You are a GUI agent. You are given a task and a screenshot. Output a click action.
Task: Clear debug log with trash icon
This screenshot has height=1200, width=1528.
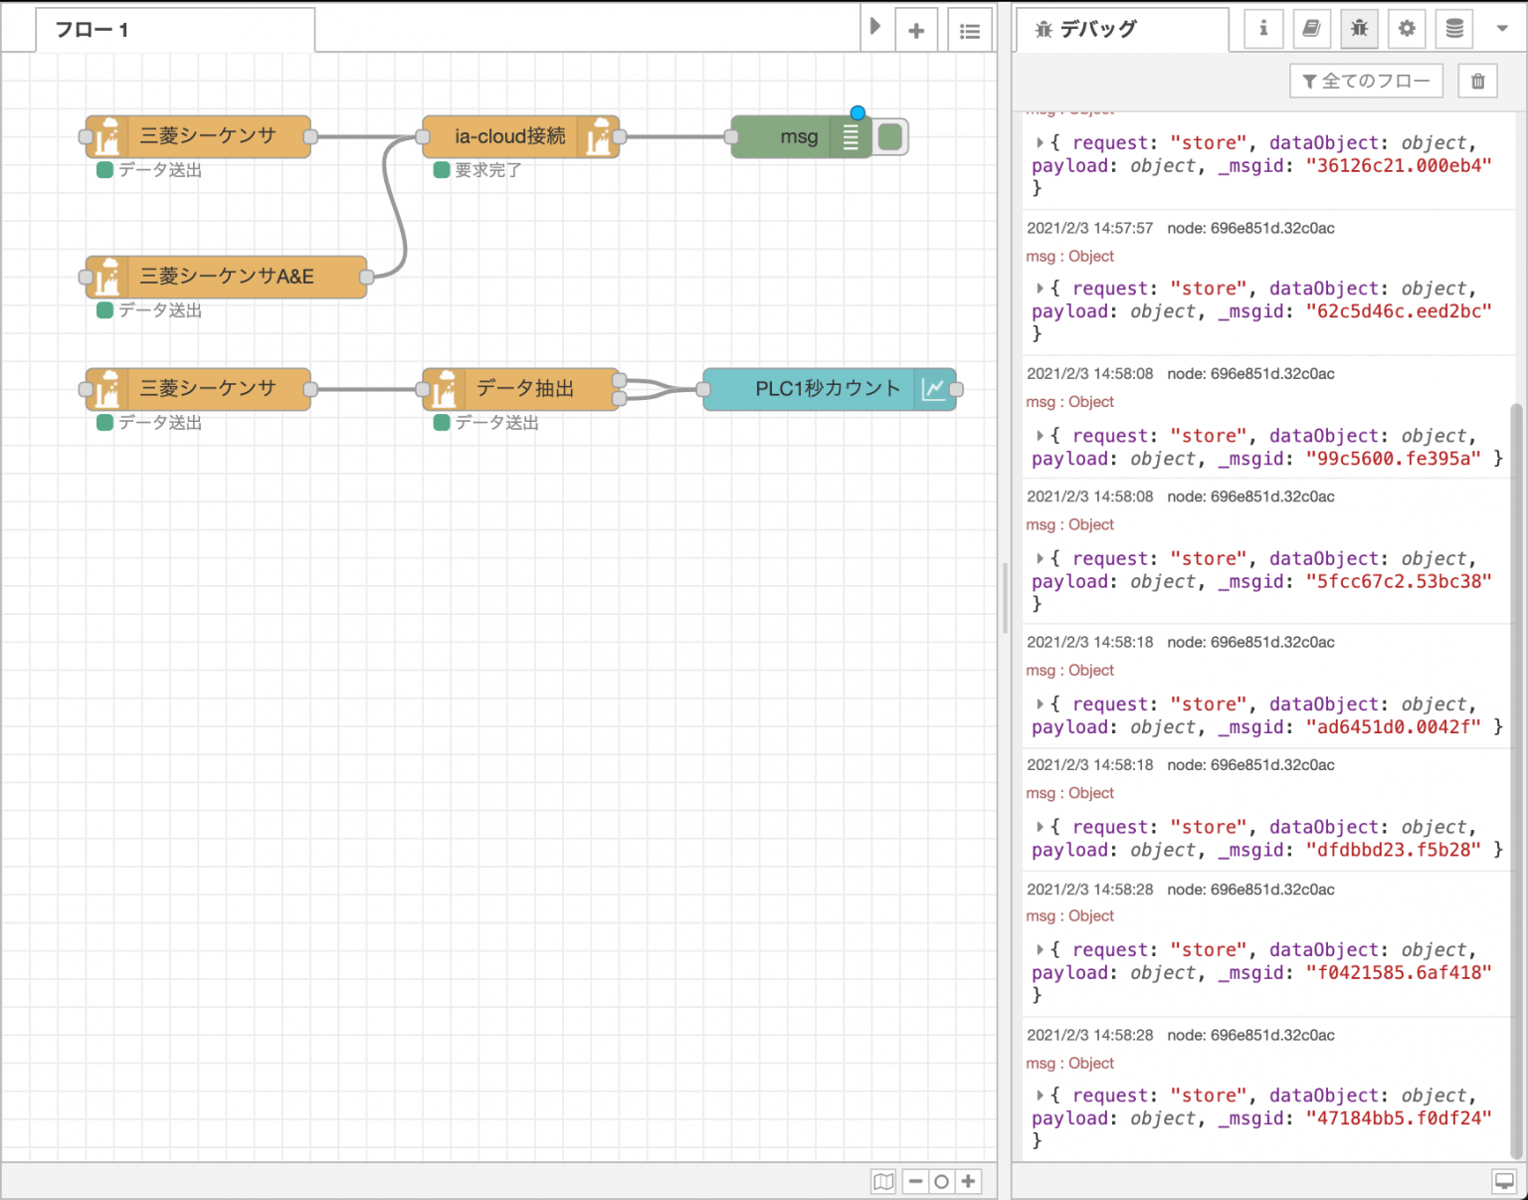tap(1478, 82)
